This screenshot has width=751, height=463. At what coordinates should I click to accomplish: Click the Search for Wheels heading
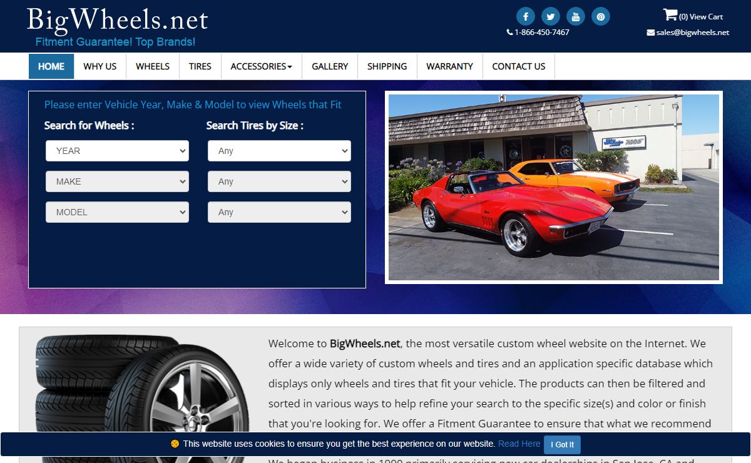point(89,125)
